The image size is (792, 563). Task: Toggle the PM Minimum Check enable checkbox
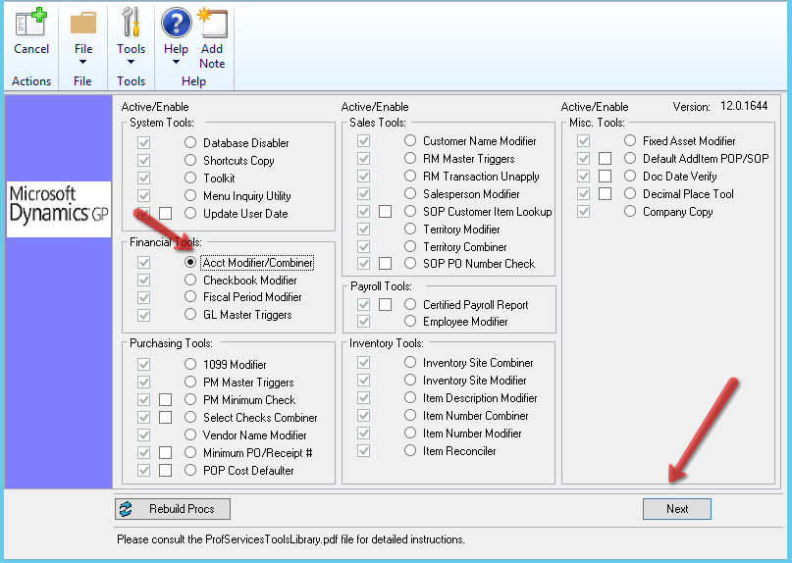click(165, 400)
